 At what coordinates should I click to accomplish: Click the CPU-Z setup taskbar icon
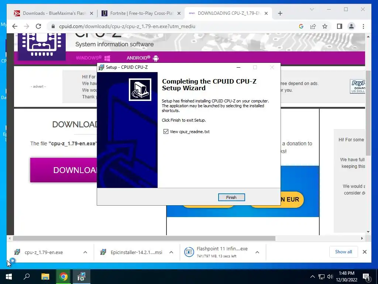(x=82, y=277)
